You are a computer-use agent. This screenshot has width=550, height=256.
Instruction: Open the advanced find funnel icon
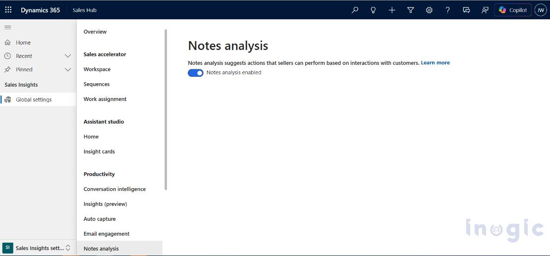(410, 10)
